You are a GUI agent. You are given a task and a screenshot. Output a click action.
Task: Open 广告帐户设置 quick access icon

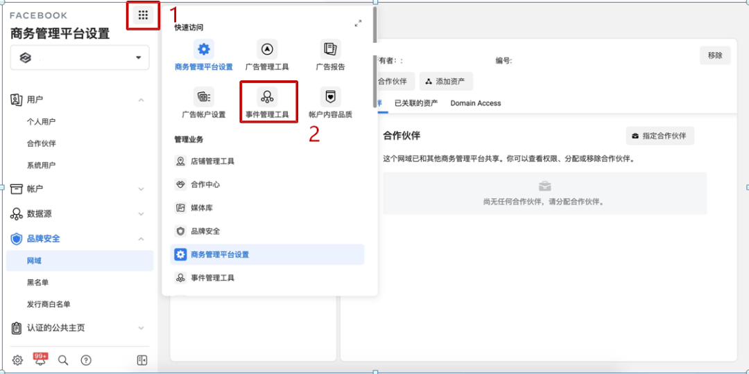pyautogui.click(x=203, y=96)
